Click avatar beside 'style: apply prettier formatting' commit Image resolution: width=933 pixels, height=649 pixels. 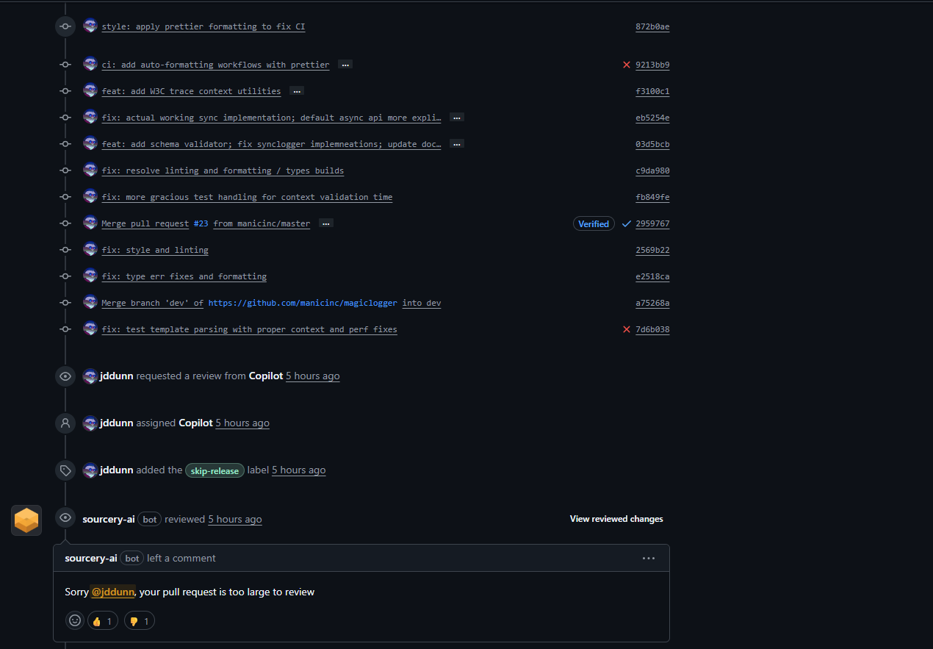pyautogui.click(x=90, y=26)
